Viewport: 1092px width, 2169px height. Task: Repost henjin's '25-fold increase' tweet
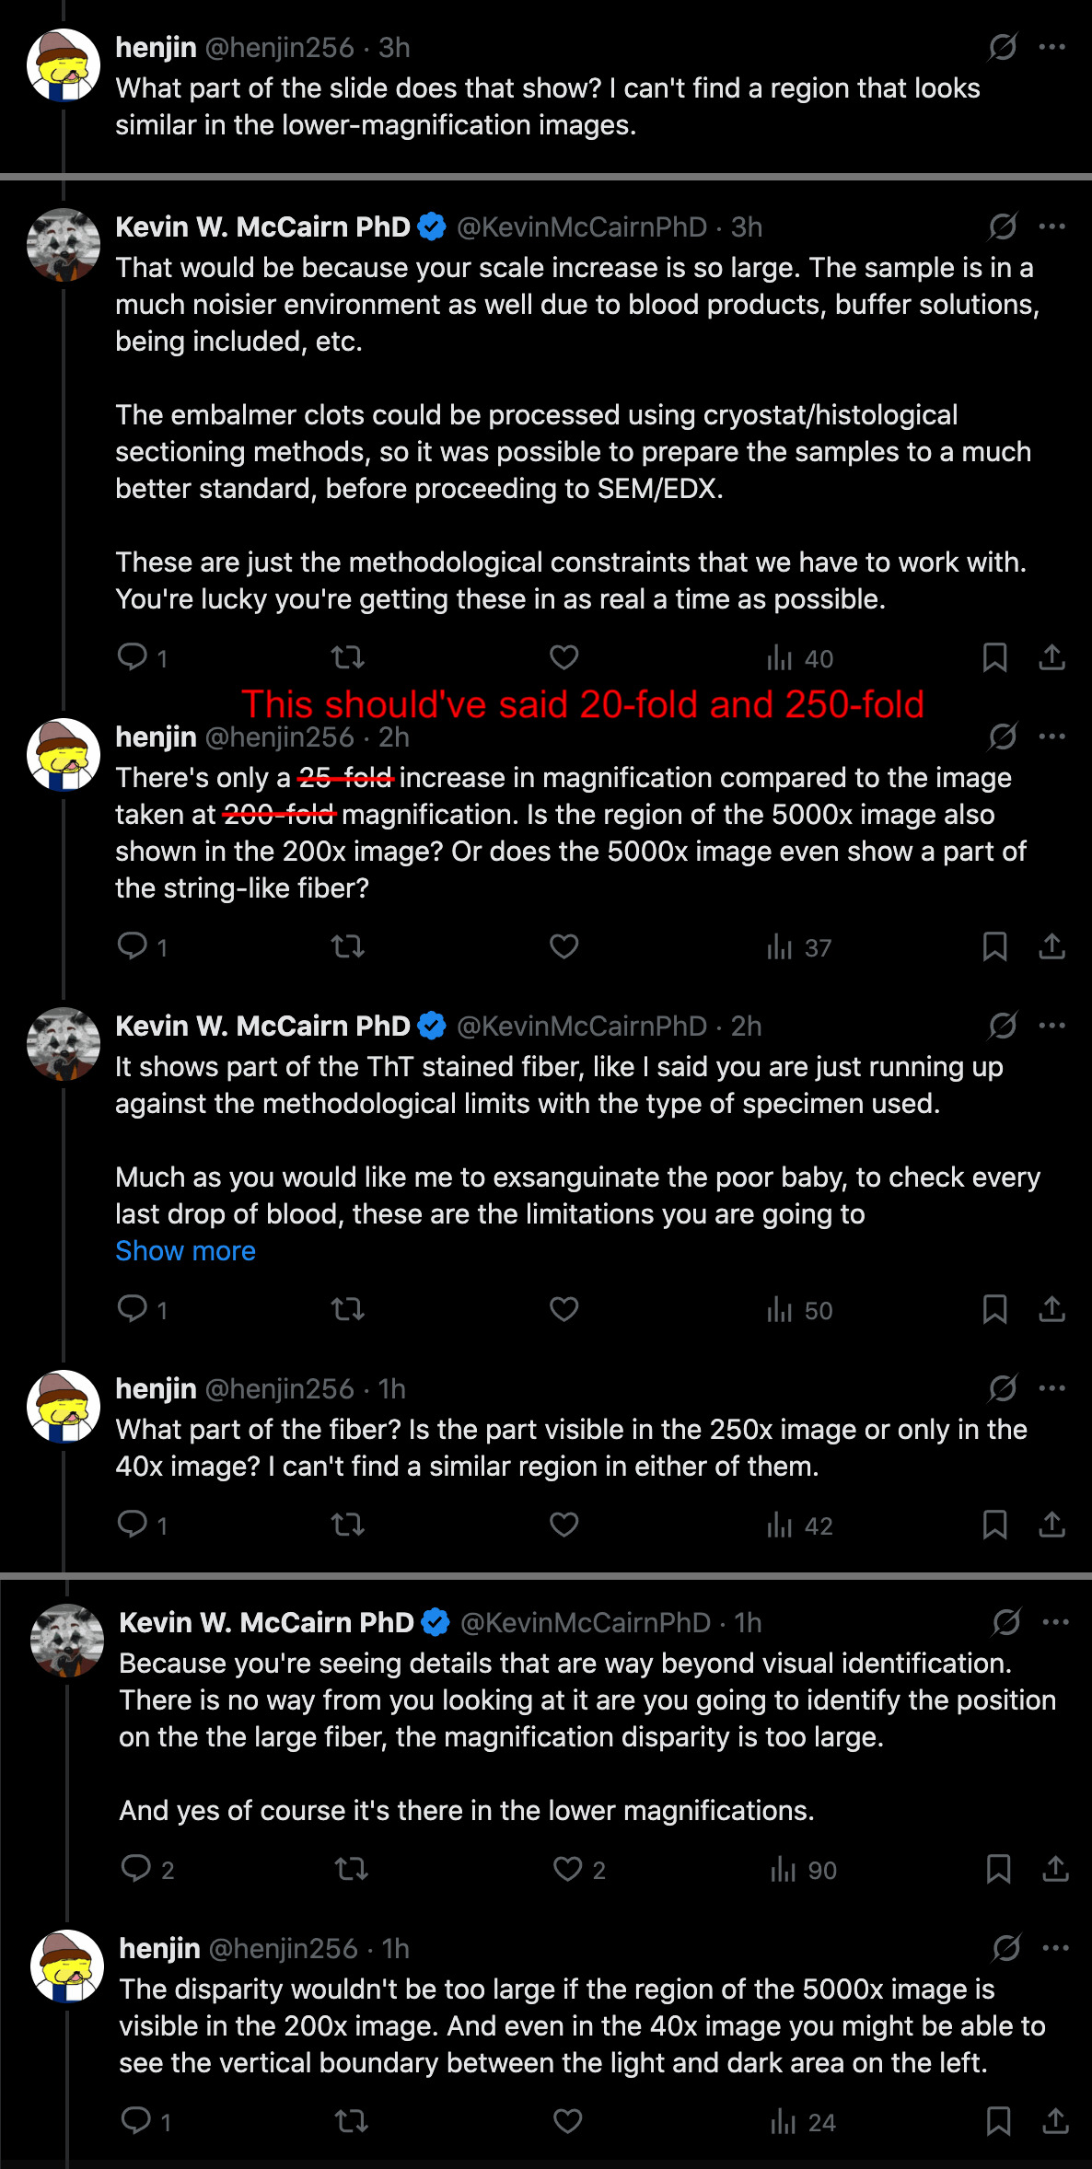click(x=348, y=946)
